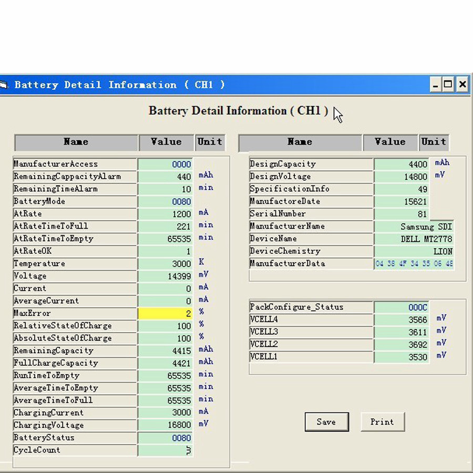Select the PackConfigure_Status value 000C
The image size is (473, 473).
(x=402, y=307)
